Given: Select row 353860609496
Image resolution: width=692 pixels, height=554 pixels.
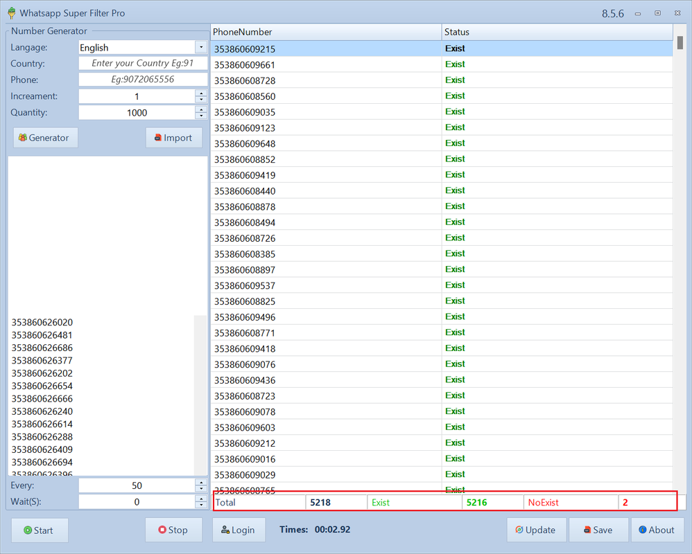Looking at the screenshot, I should (442, 317).
